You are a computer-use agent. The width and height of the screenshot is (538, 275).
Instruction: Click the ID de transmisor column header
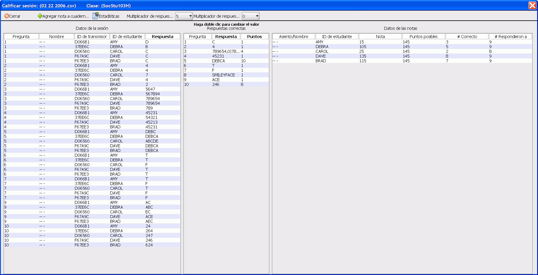[92, 37]
